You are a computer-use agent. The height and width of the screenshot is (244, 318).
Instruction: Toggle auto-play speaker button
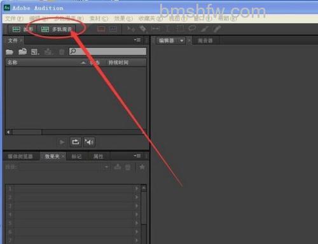coord(89,142)
